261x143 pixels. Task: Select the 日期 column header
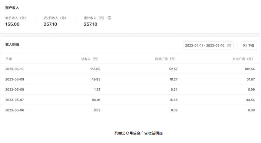point(9,59)
